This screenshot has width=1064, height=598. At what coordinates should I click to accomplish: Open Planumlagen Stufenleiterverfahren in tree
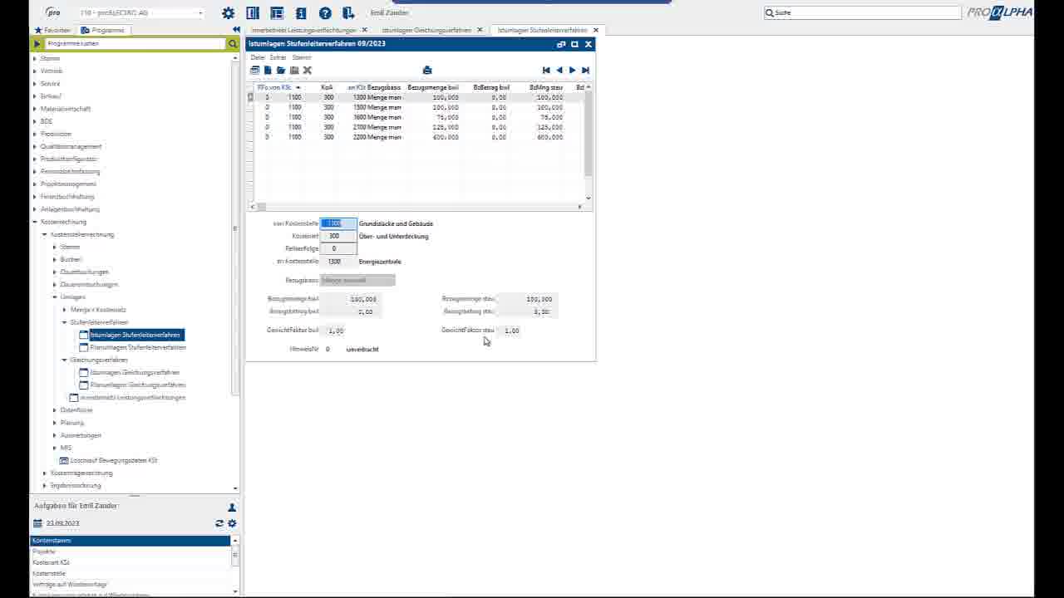click(138, 347)
